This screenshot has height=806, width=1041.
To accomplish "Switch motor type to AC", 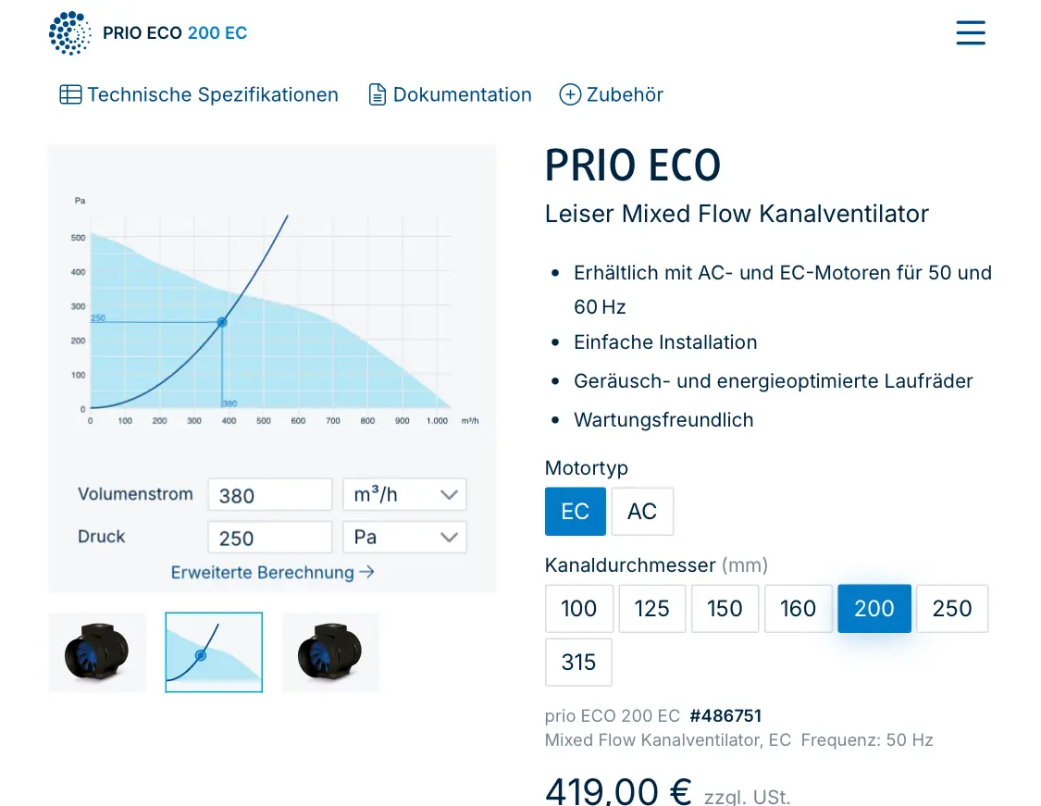I will pyautogui.click(x=642, y=512).
